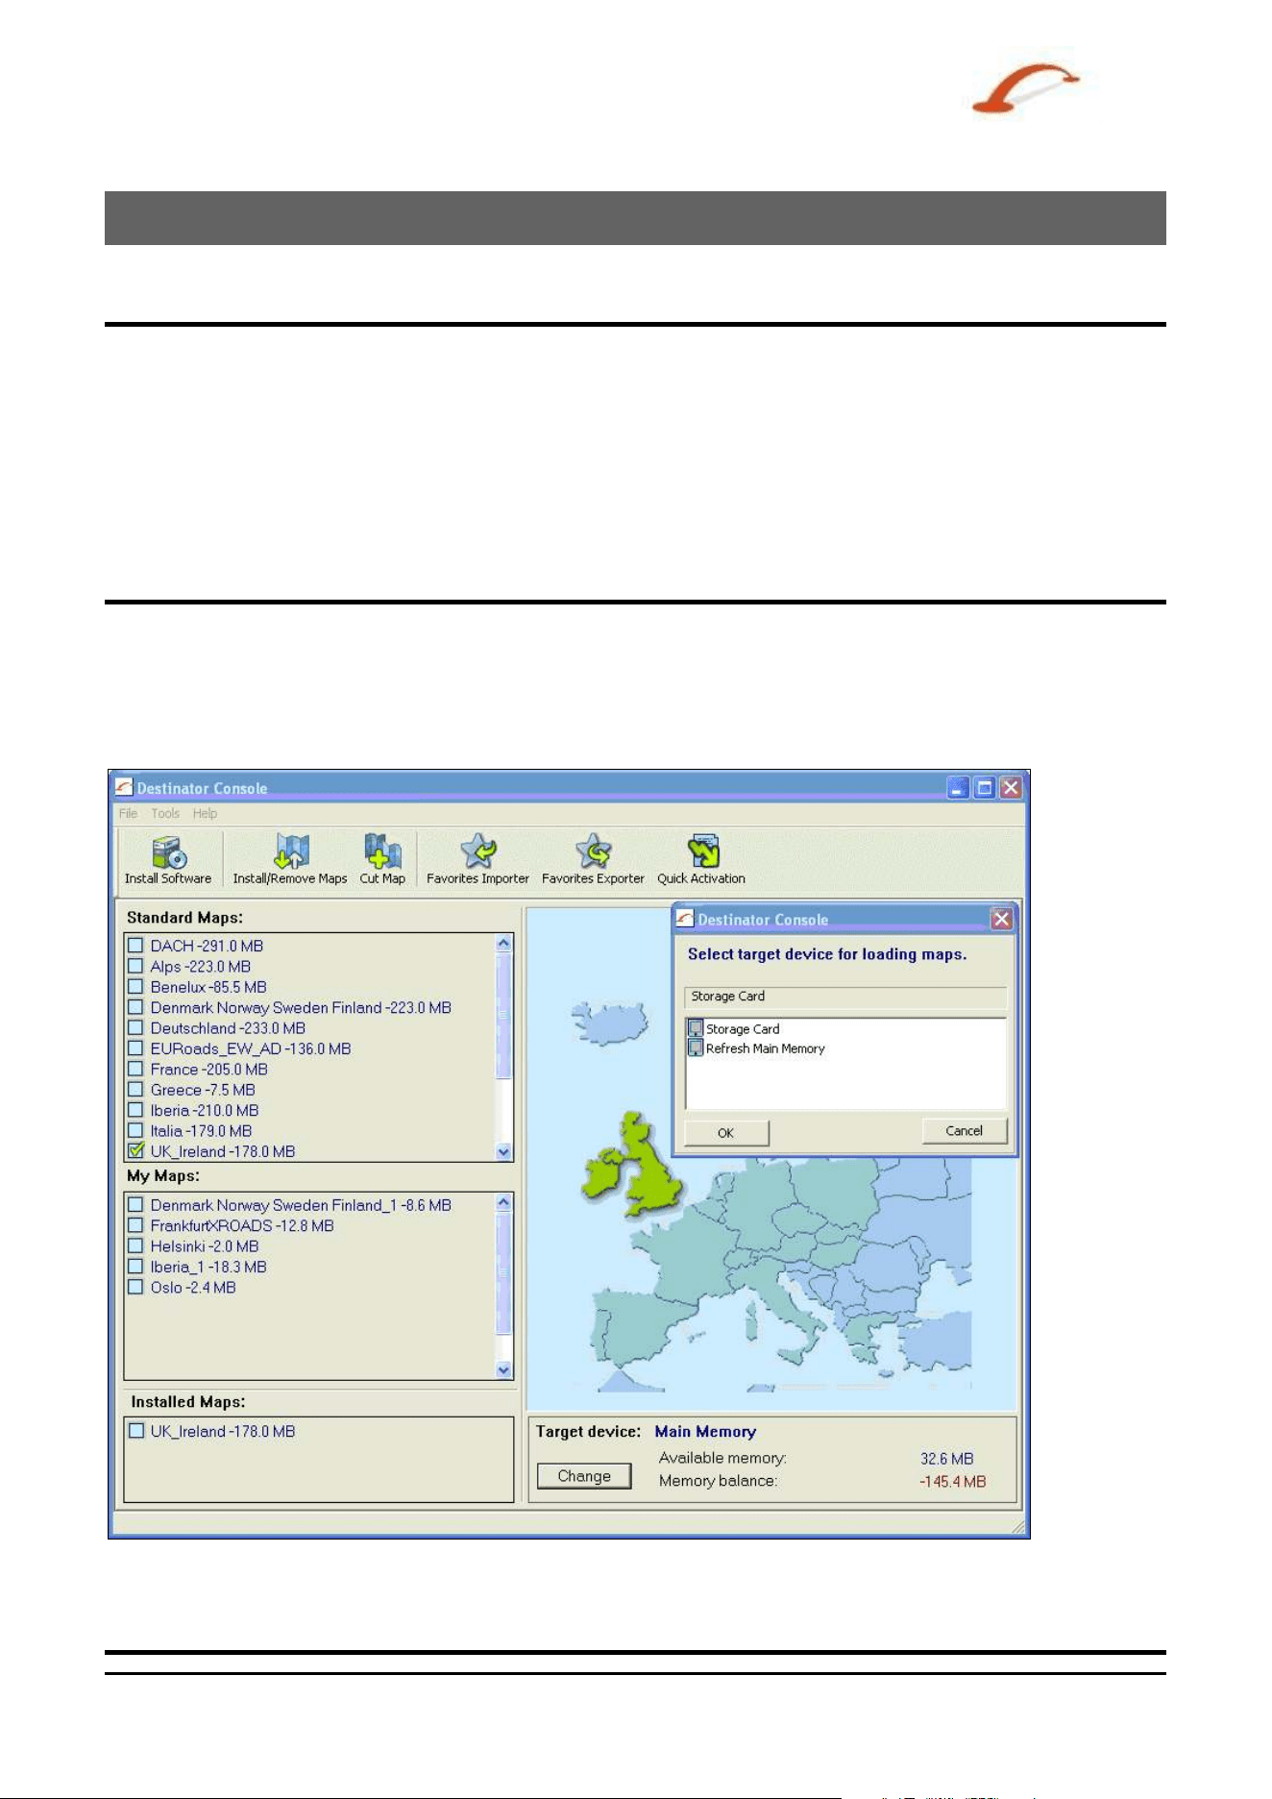
Task: Tick the Oslo -2.4 MB checkbox
Action: (x=135, y=1288)
